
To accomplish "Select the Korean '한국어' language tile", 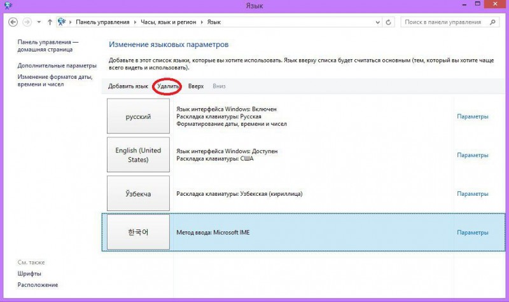I will click(x=138, y=232).
